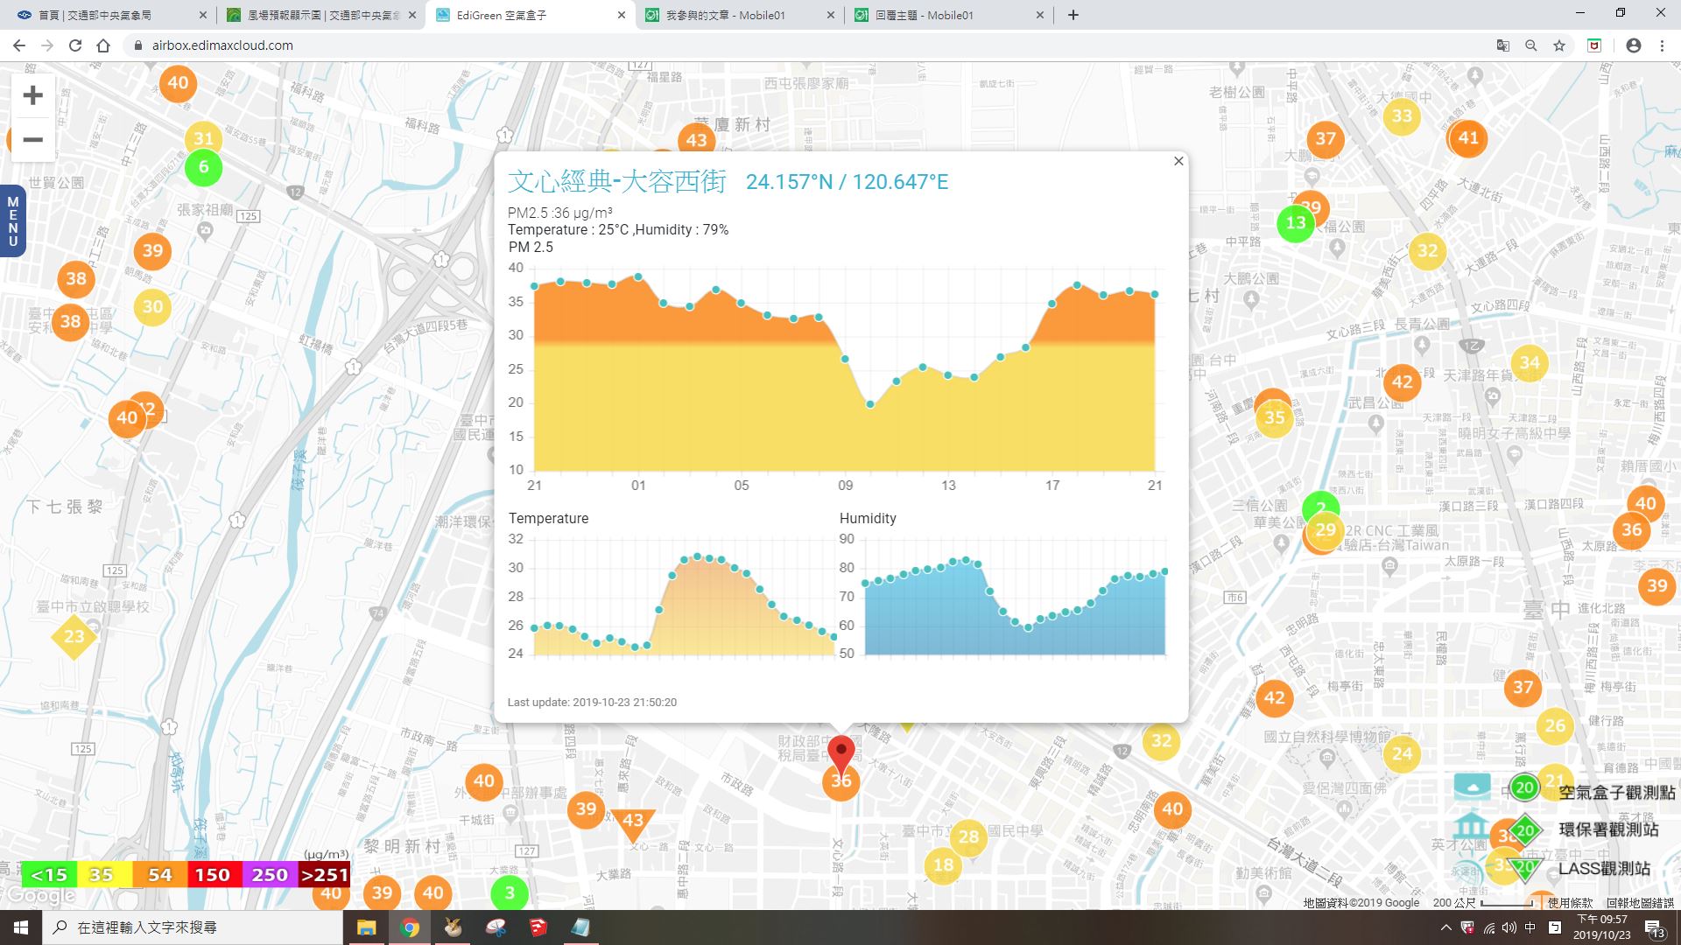This screenshot has width=1681, height=945.
Task: Open volume control in tray
Action: (1509, 927)
